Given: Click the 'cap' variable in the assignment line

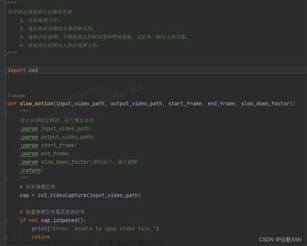Looking at the screenshot, I should [24, 195].
